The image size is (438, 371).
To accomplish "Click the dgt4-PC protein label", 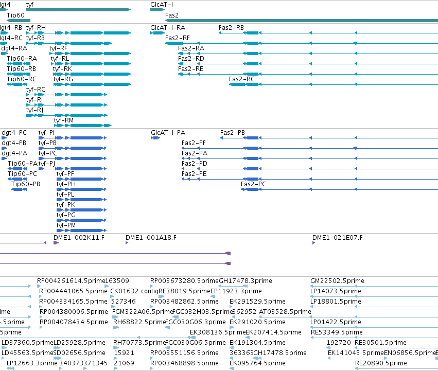I will point(14,133).
